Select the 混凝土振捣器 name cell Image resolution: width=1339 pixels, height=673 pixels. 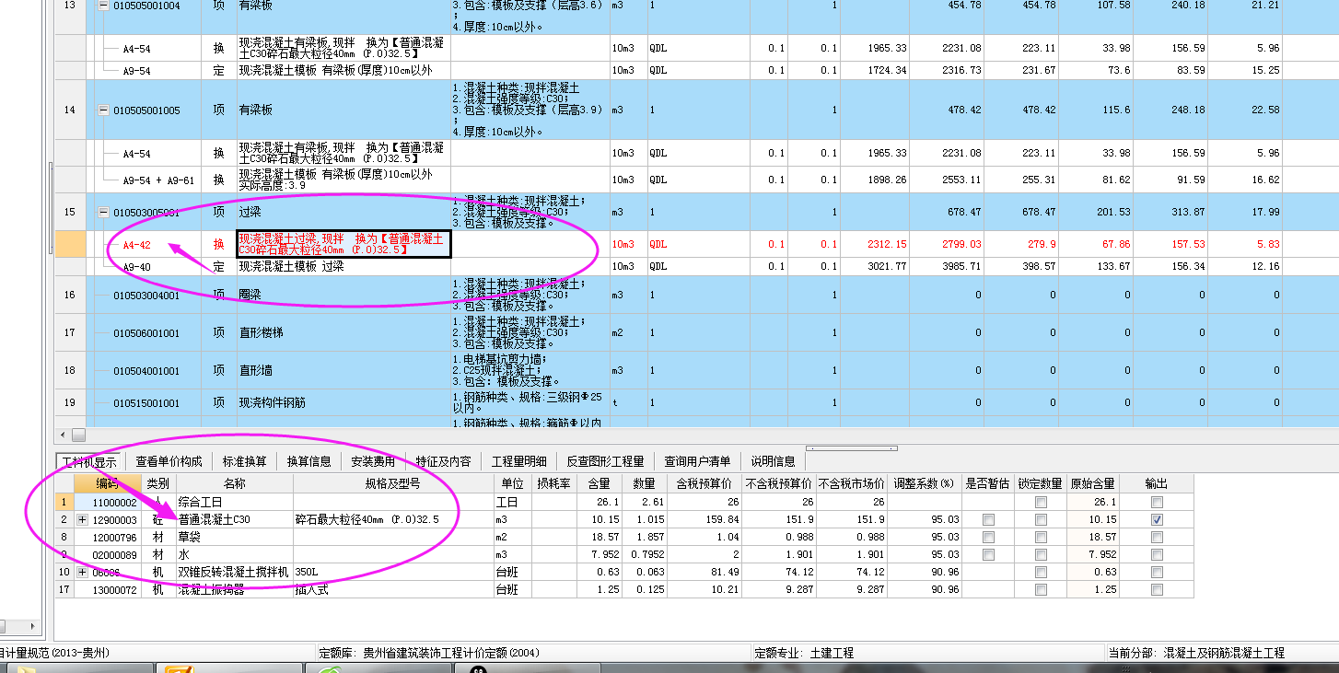(x=234, y=589)
